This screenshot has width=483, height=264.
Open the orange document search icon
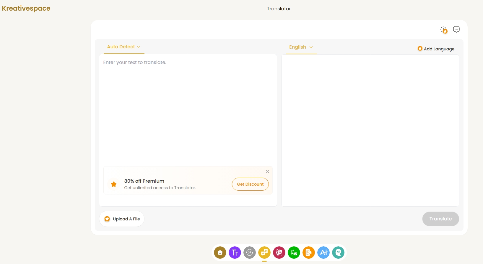309,253
